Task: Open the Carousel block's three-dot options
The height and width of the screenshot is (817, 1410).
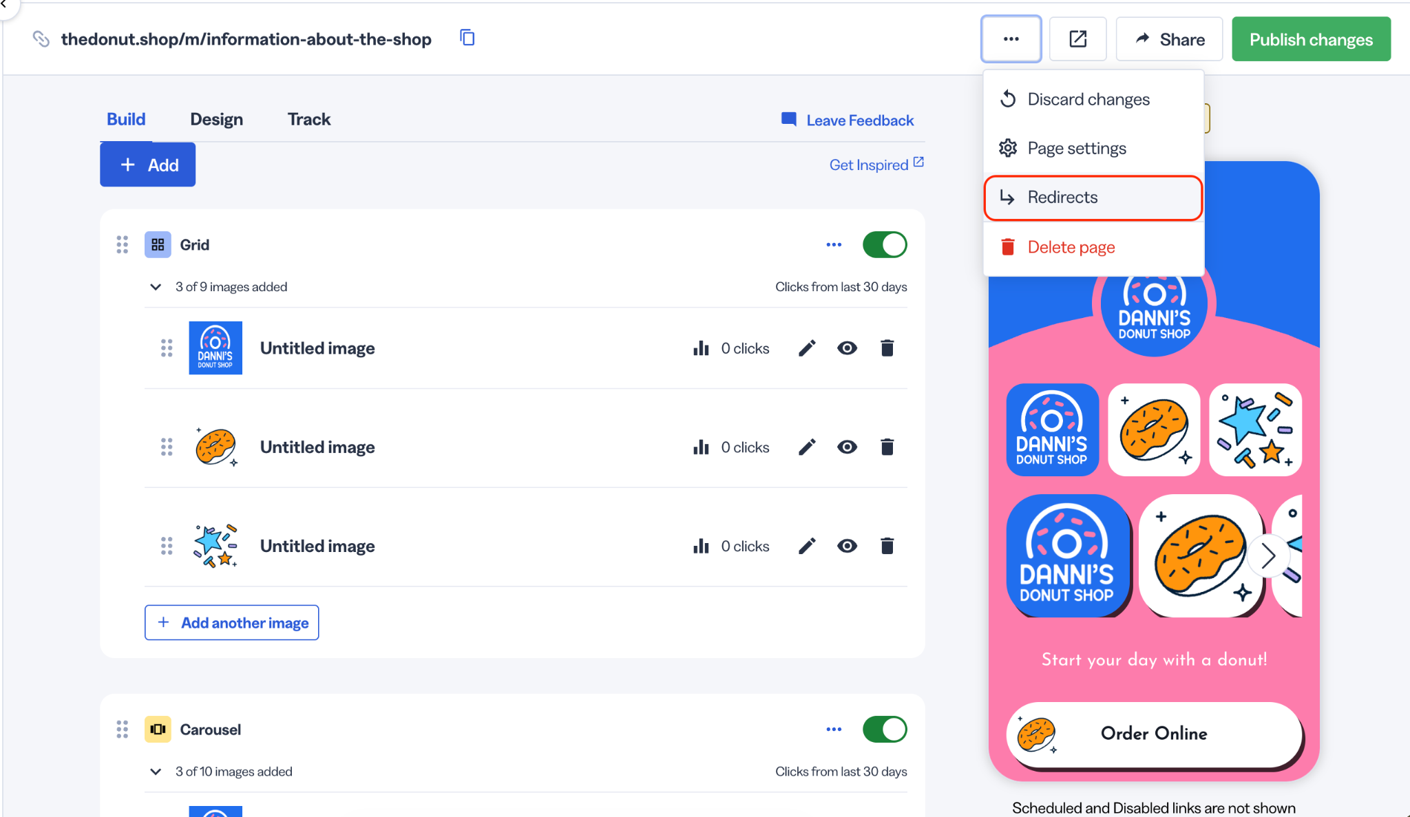Action: pyautogui.click(x=834, y=730)
